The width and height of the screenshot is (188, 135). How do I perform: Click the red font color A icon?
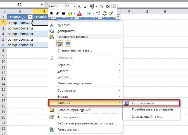(x=79, y=13)
